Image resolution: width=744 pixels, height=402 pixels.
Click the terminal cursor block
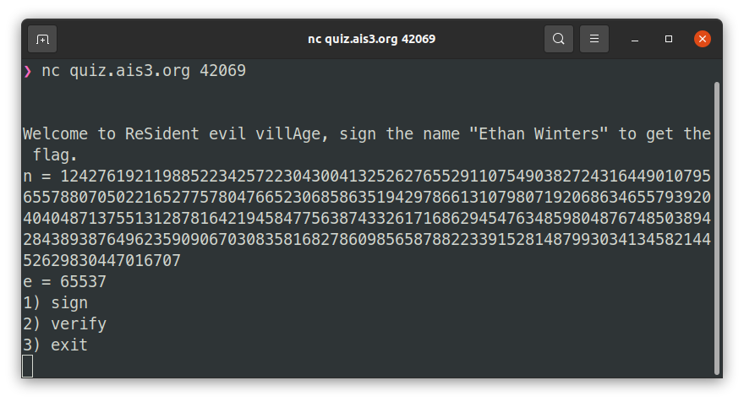click(x=28, y=366)
